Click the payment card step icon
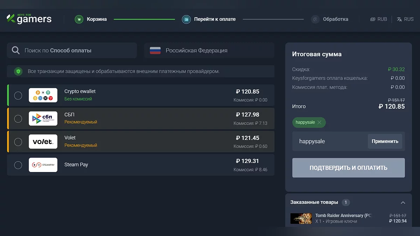Image resolution: width=420 pixels, height=236 pixels. click(x=186, y=19)
